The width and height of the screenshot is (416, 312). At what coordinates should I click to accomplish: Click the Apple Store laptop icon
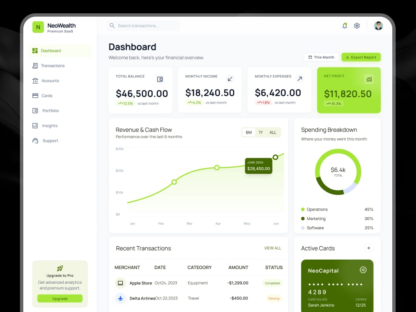pyautogui.click(x=120, y=283)
